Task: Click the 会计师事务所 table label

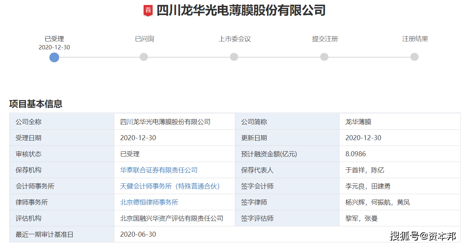Action: coord(35,186)
